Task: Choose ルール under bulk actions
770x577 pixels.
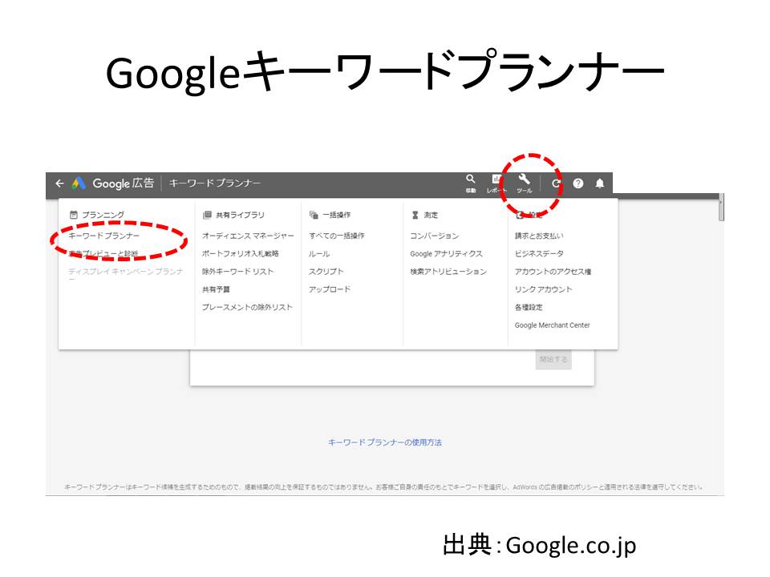Action: pyautogui.click(x=319, y=254)
